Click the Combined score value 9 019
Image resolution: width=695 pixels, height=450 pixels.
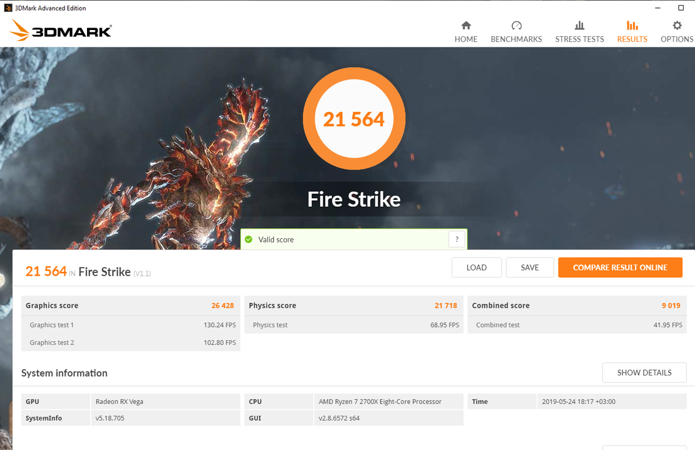[x=671, y=306]
